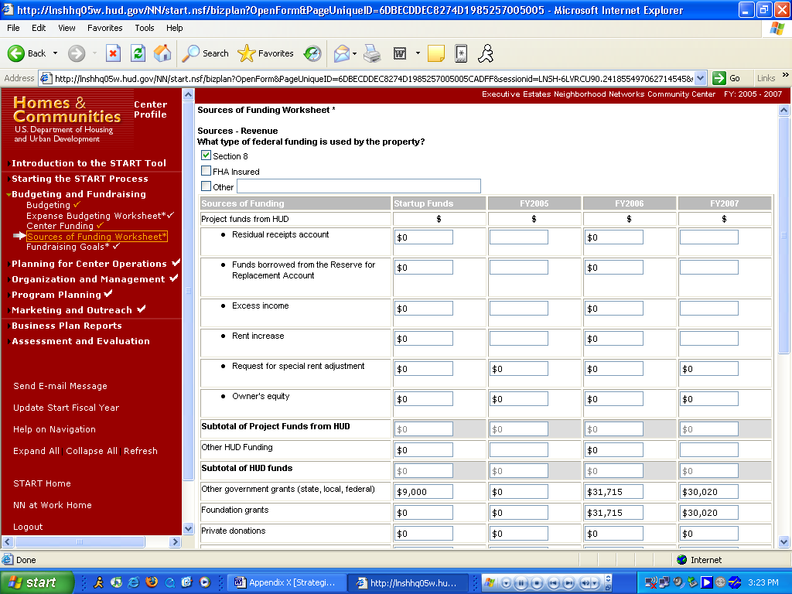Screen dimensions: 792x594
Task: Go to the browser Home icon
Action: 162,53
